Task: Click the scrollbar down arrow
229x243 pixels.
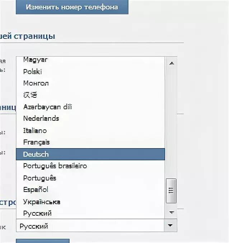Action: (172, 212)
